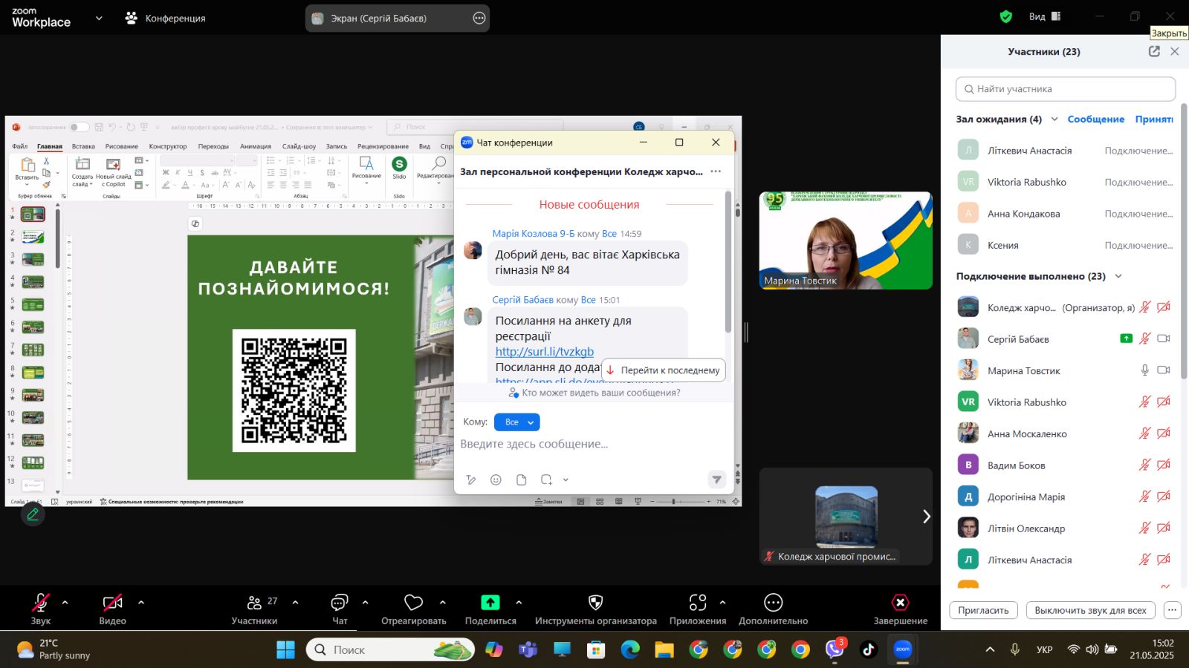
Task: Click screenshot icon in chat
Action: click(x=546, y=480)
